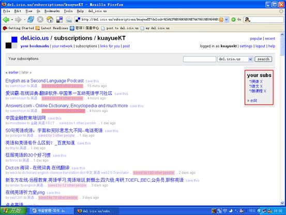Click the TAG toolbar icon
Screen dimensions: 286x215
click(x=69, y=20)
